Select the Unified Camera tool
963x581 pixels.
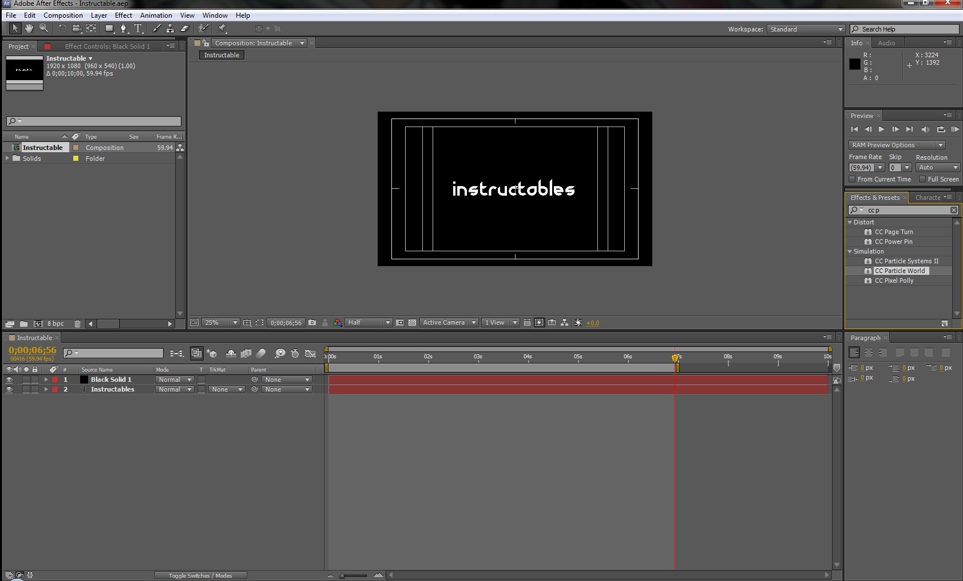(x=76, y=28)
